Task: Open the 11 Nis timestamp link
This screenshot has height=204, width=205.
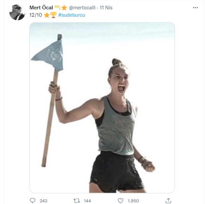Action: tap(106, 8)
